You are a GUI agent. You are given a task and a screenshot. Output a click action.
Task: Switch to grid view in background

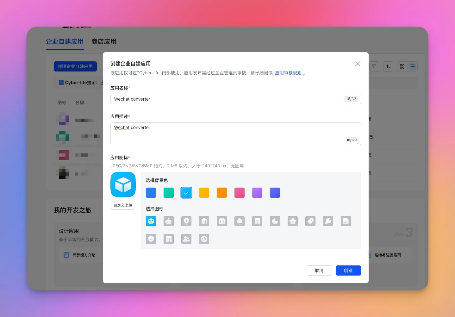(x=402, y=66)
